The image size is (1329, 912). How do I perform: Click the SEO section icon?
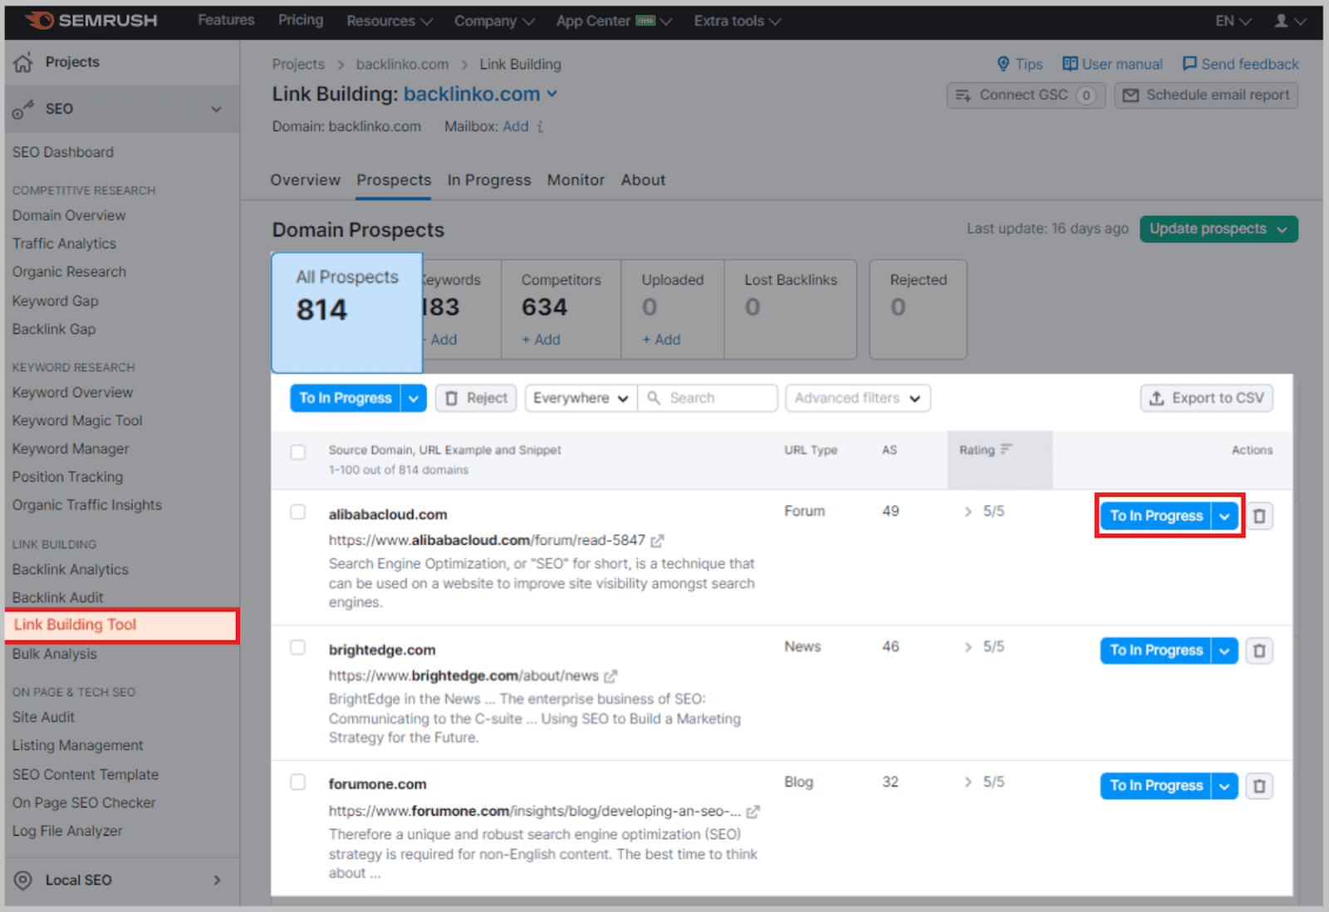pos(23,109)
